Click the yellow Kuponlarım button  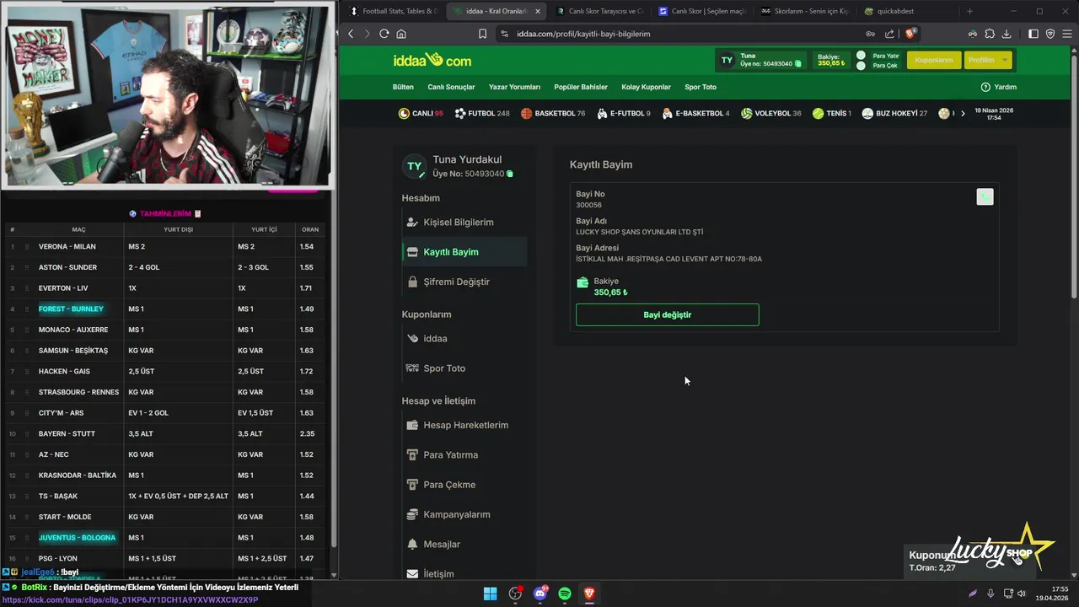click(x=933, y=60)
